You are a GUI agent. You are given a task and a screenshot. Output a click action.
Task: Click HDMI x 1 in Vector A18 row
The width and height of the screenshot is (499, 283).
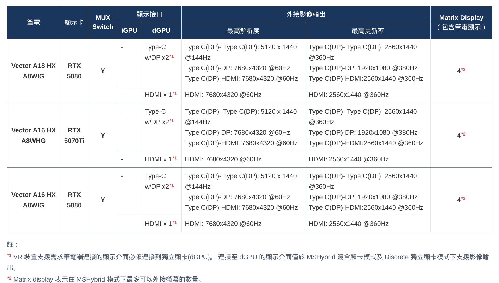[x=161, y=95]
